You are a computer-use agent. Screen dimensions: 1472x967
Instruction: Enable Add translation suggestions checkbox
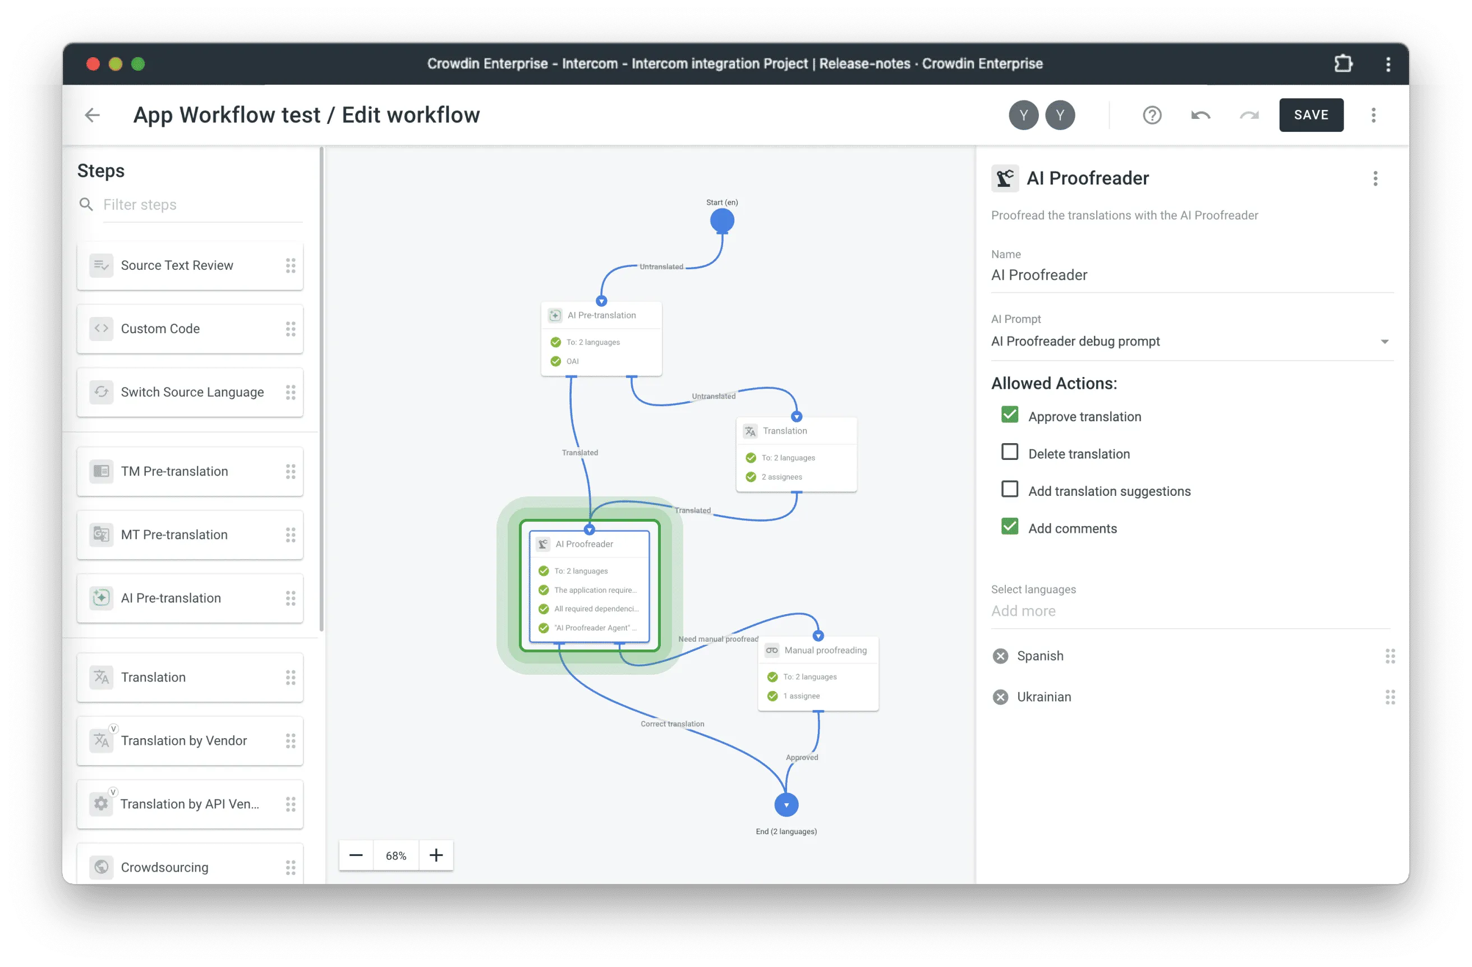coord(1009,489)
